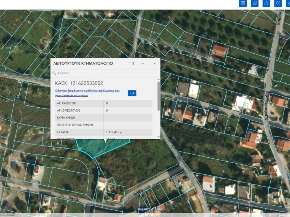Click the scroll-up arrow in popup
290x217 pixels.
158,80
